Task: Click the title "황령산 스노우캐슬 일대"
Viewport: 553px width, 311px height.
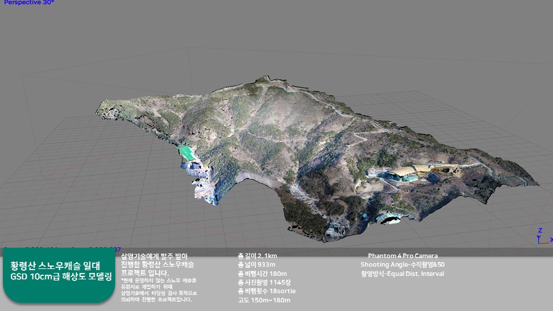Action: [55, 266]
